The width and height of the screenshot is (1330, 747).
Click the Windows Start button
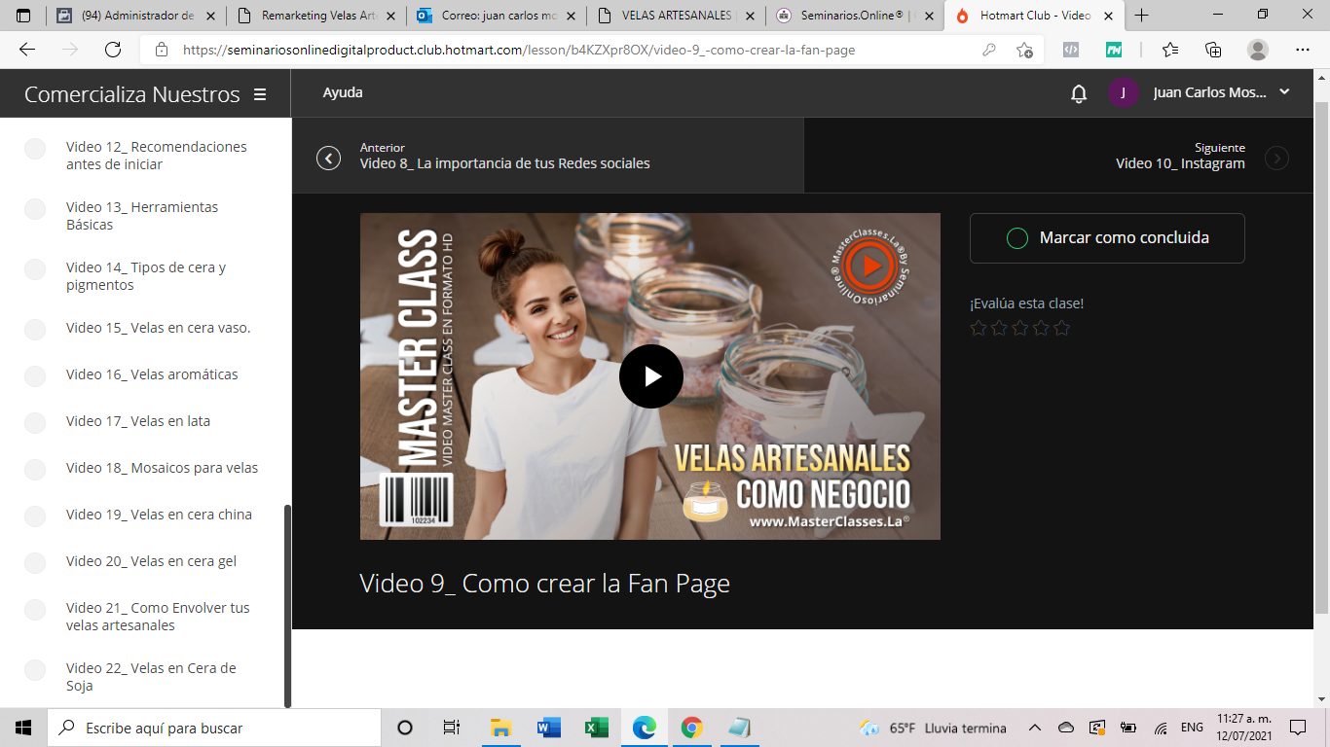pyautogui.click(x=23, y=728)
